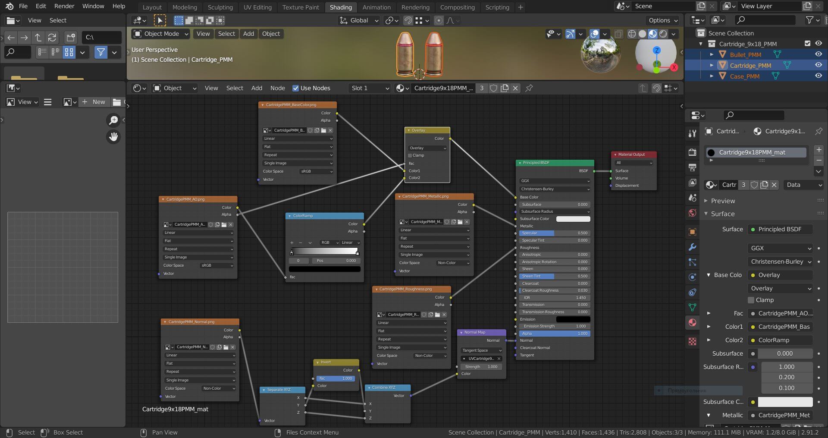This screenshot has height=438, width=828.
Task: Click the zoom magnifier in image editor
Action: coord(113,120)
